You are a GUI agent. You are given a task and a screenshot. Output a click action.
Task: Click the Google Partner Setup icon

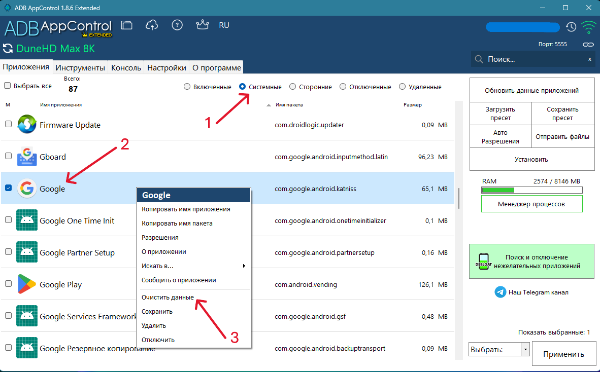[27, 252]
